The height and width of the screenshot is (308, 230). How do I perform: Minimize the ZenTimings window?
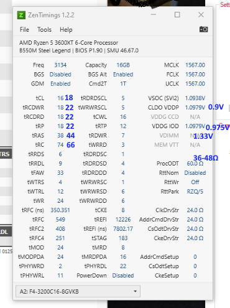pyautogui.click(x=154, y=15)
